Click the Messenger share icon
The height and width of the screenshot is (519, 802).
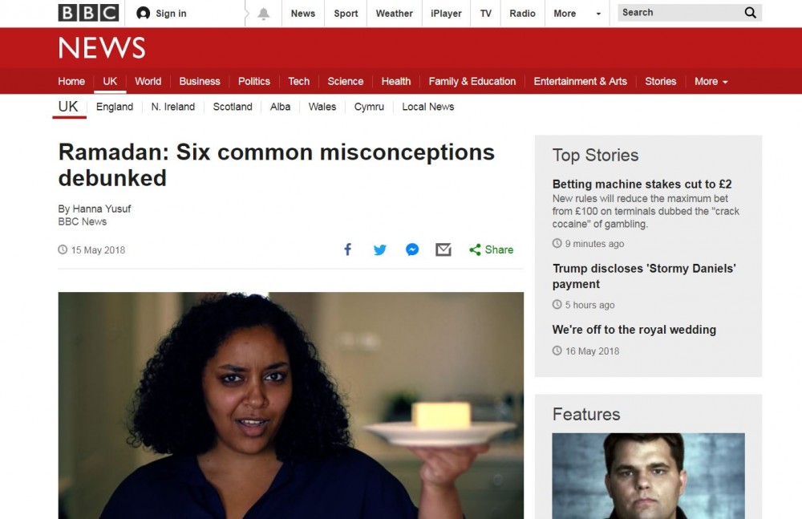tap(412, 249)
